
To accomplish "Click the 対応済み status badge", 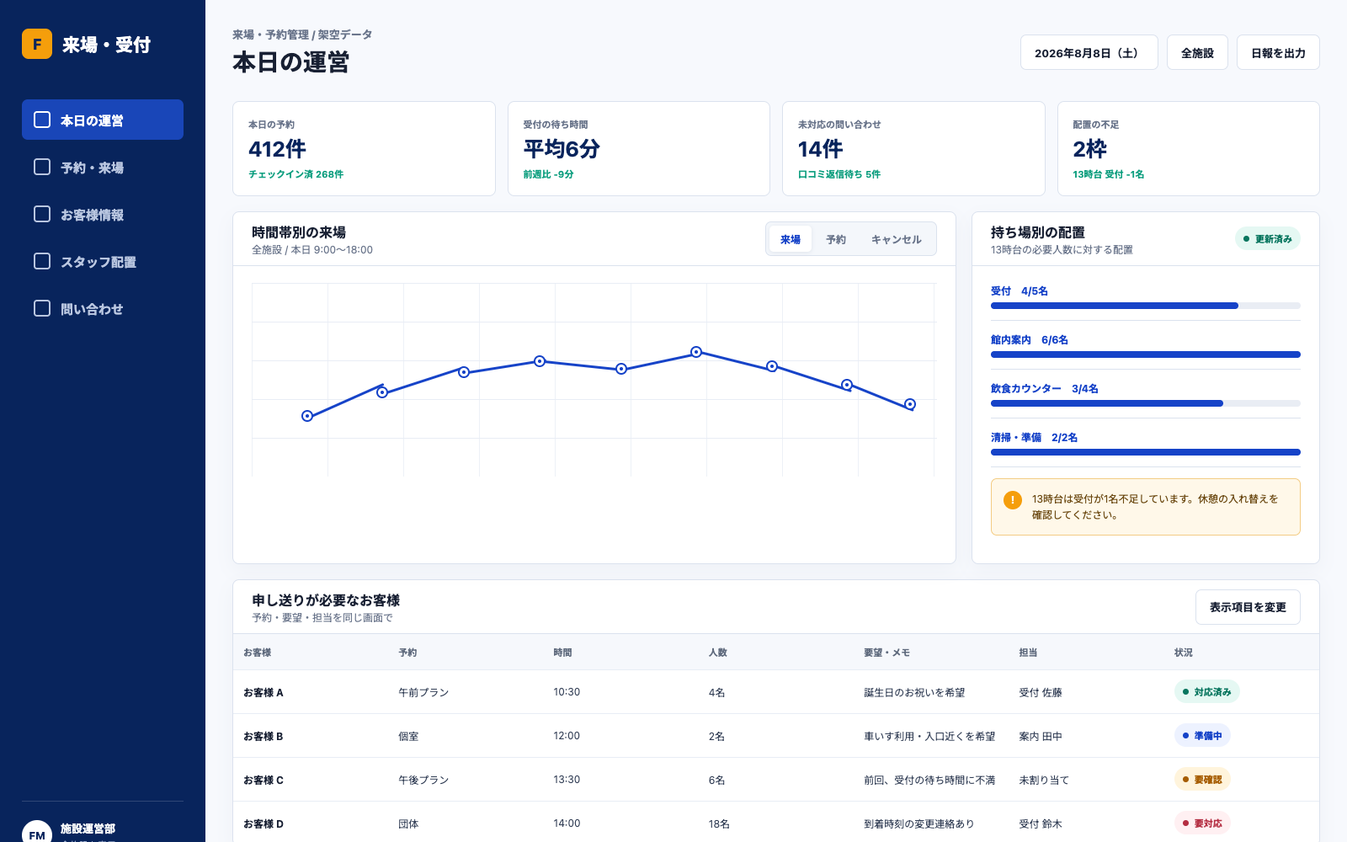I will tap(1207, 692).
